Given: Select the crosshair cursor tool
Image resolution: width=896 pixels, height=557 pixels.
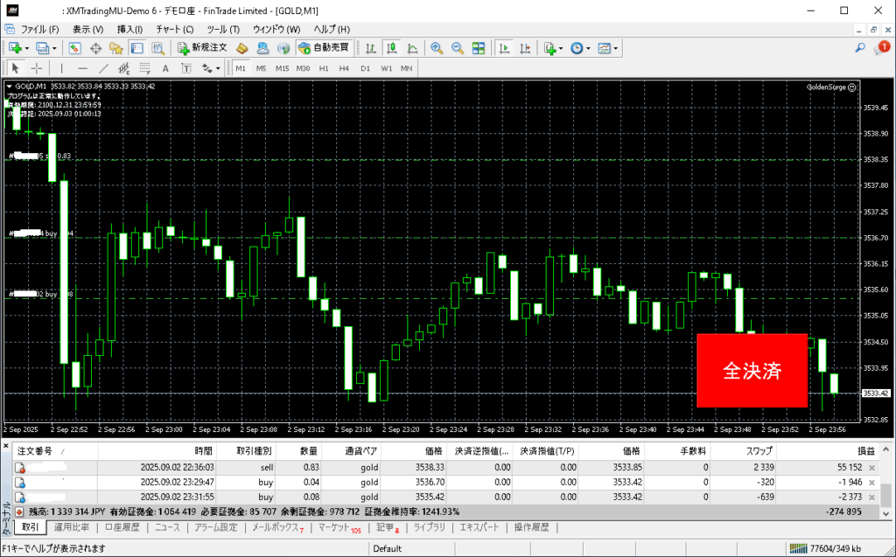Looking at the screenshot, I should click(37, 68).
